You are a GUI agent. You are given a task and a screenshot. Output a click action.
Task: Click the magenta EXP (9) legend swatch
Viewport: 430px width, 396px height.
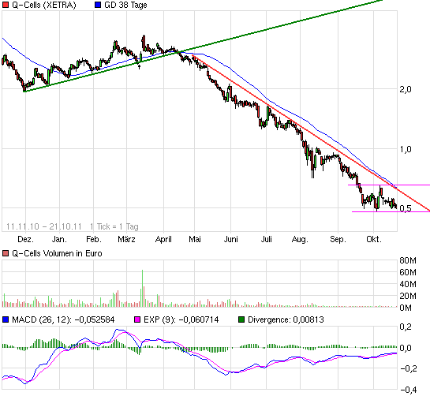click(137, 319)
